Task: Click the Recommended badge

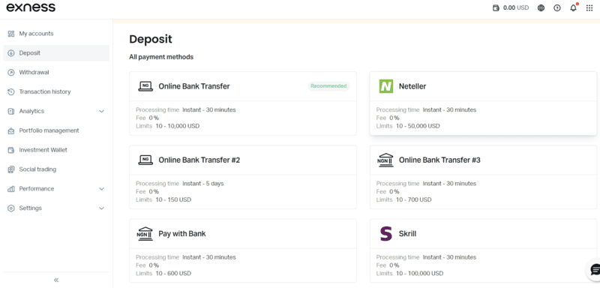Action: 328,86
